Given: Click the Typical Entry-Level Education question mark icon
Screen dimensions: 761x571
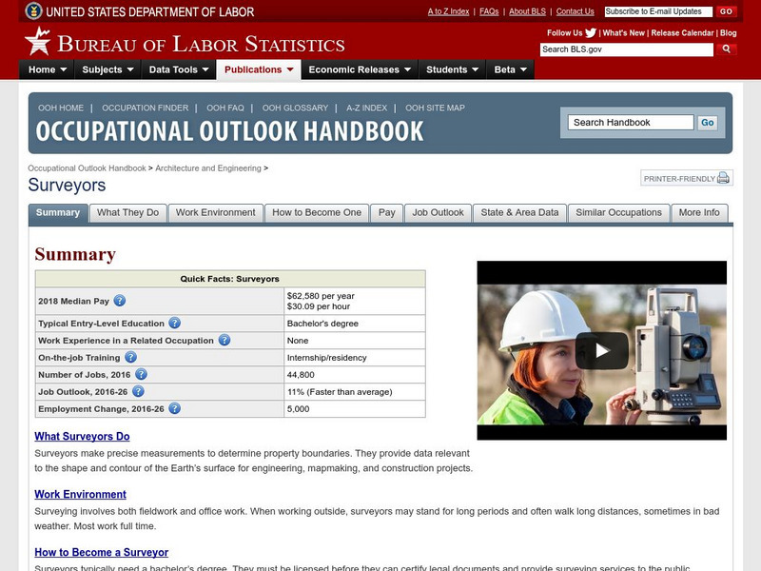Looking at the screenshot, I should point(174,323).
